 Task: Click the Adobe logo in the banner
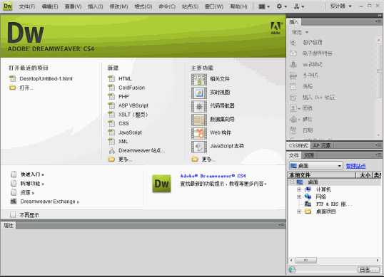(x=276, y=28)
